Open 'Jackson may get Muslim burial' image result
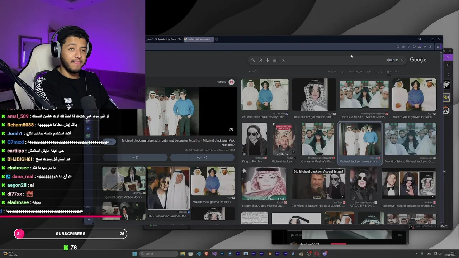The image size is (459, 258). [x=314, y=95]
